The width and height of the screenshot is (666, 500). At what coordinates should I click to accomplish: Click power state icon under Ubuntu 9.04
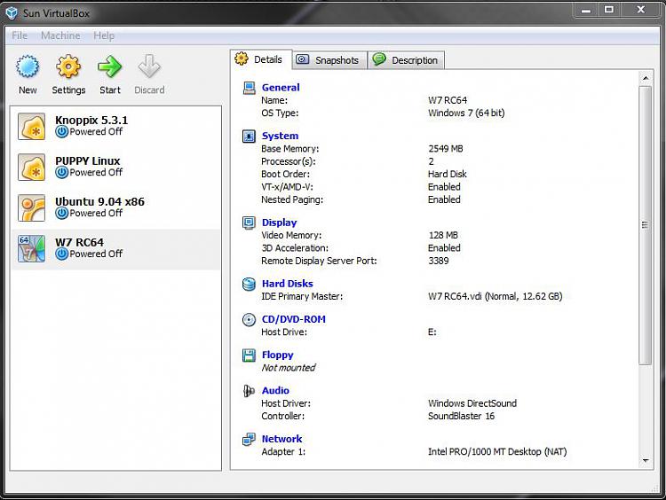tap(61, 214)
